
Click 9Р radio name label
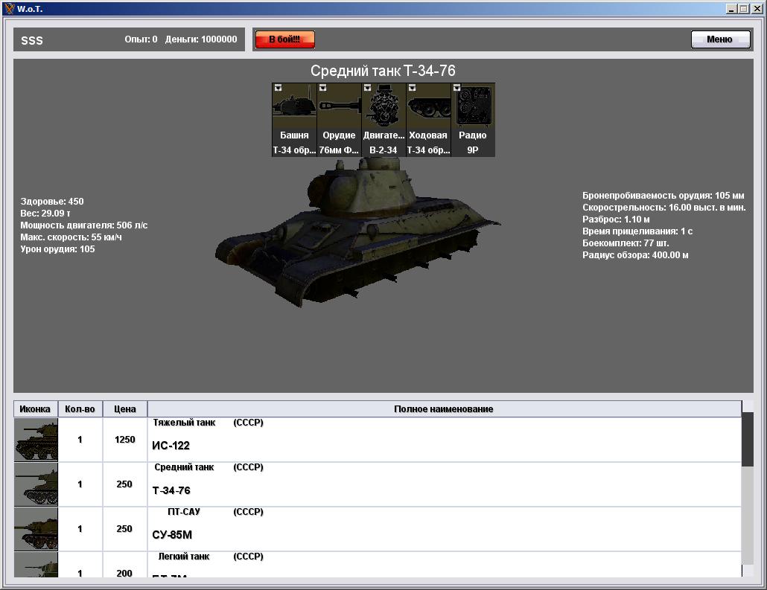[x=473, y=150]
